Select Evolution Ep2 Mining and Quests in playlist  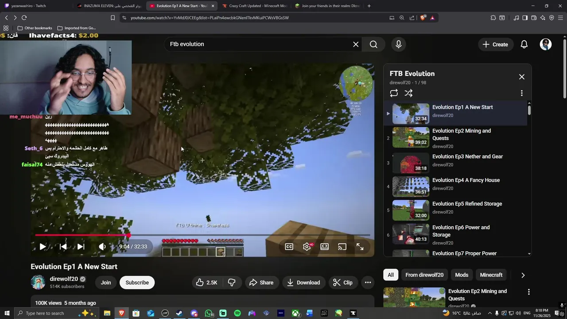tap(456, 137)
